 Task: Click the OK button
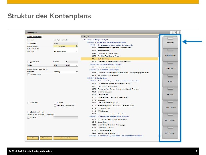tap(33, 138)
